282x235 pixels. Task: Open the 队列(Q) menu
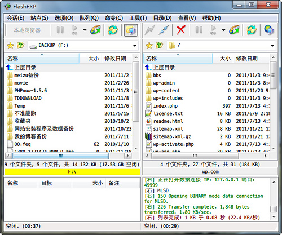click(x=89, y=18)
